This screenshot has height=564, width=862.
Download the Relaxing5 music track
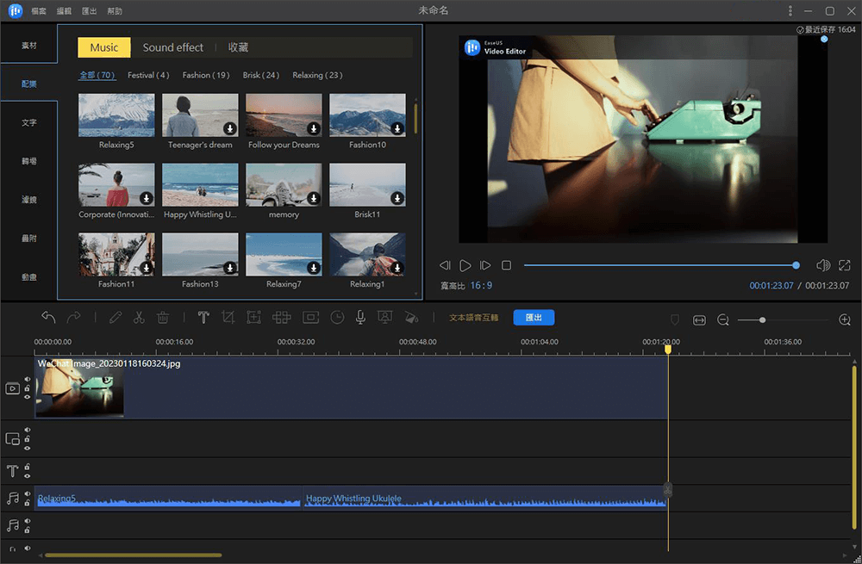(147, 127)
